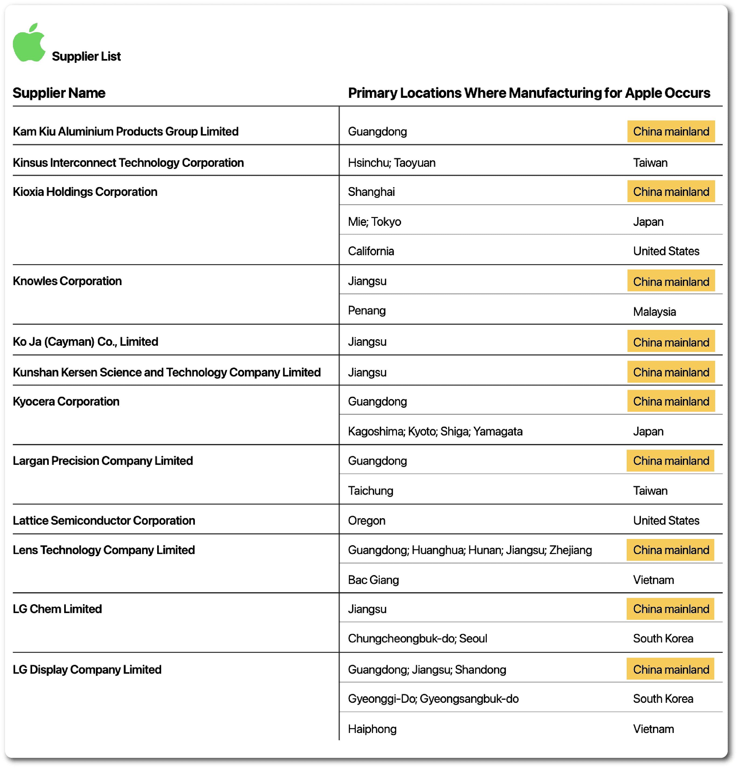738x768 pixels.
Task: Select the Taichung location cell
Action: click(x=370, y=491)
